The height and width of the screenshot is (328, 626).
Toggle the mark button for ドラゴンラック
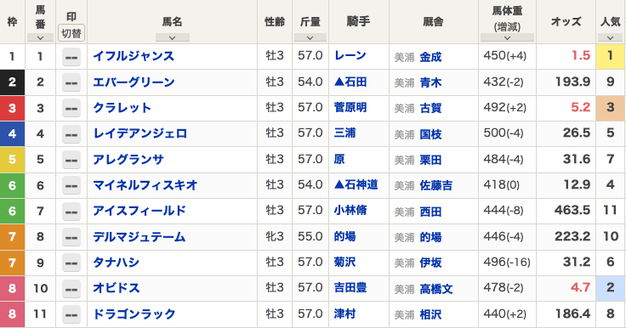[71, 314]
